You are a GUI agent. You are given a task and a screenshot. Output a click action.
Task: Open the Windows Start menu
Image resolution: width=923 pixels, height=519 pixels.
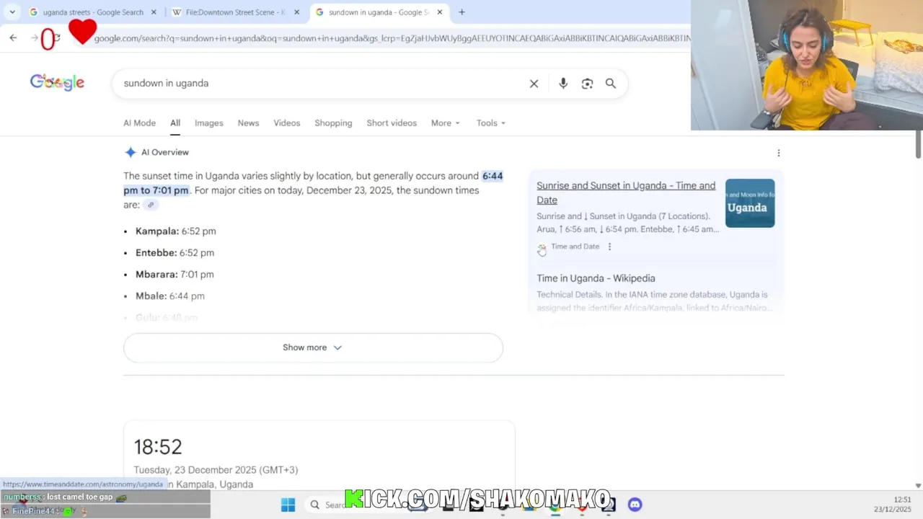288,505
